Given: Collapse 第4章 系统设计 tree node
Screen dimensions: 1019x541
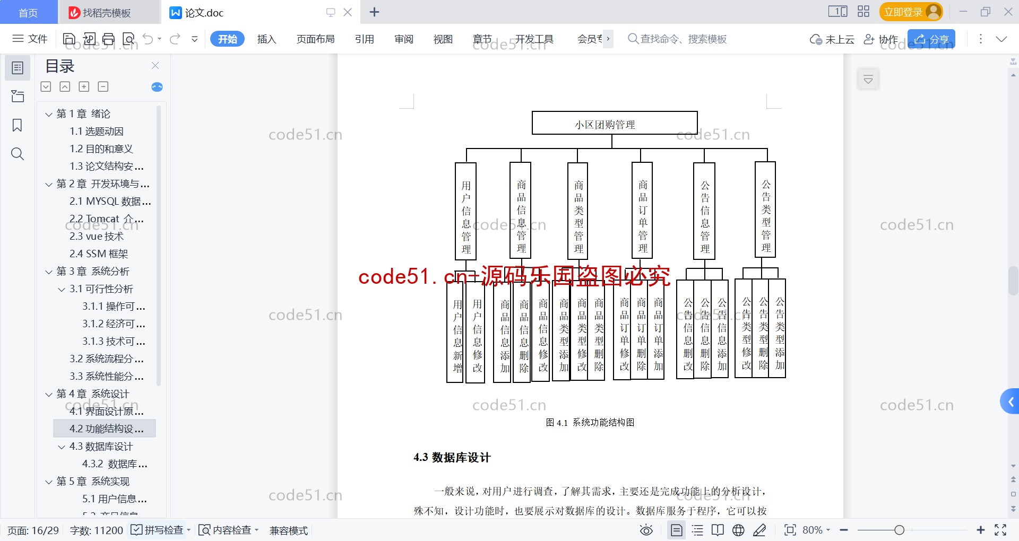Looking at the screenshot, I should [49, 394].
